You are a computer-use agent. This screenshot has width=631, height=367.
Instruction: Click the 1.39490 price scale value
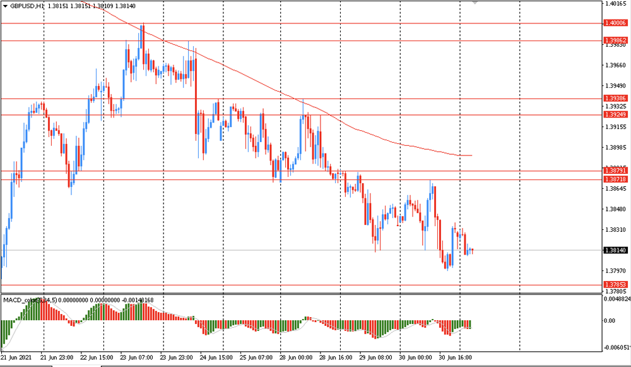click(616, 86)
